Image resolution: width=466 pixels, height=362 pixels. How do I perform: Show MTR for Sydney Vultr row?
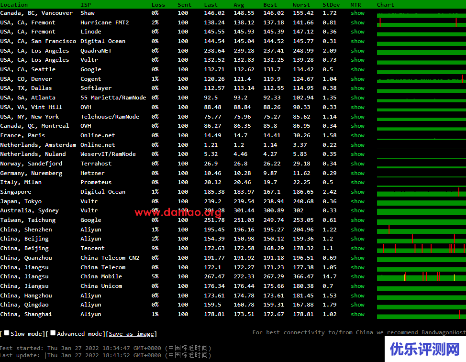coord(357,210)
